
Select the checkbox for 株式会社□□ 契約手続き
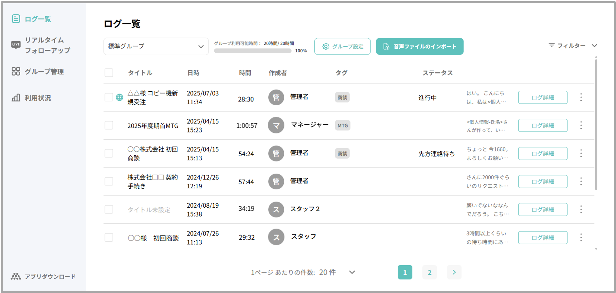[109, 181]
